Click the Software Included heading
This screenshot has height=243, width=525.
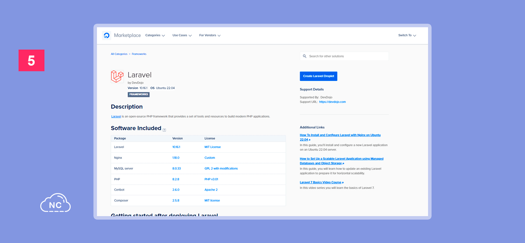(136, 128)
